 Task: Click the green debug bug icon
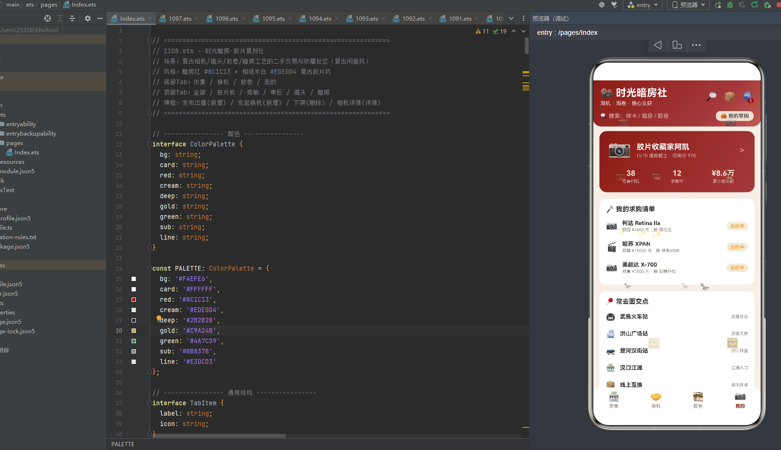click(730, 5)
